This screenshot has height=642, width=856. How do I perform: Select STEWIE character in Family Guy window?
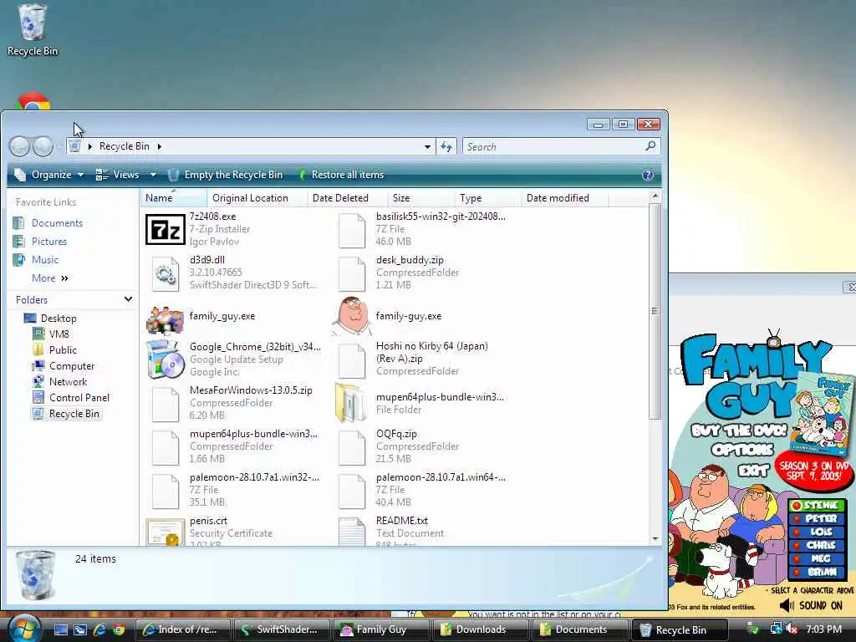[816, 506]
